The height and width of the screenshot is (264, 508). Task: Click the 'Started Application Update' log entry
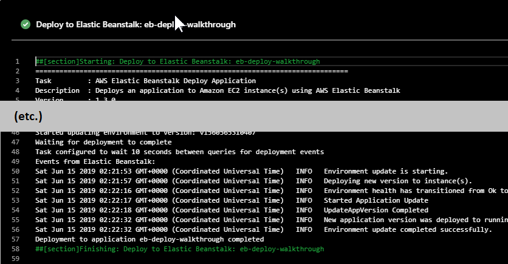pyautogui.click(x=376, y=200)
